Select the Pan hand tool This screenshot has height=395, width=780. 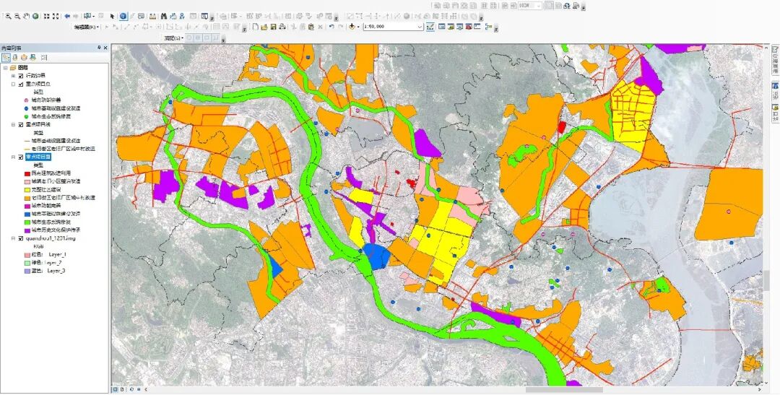click(x=27, y=15)
